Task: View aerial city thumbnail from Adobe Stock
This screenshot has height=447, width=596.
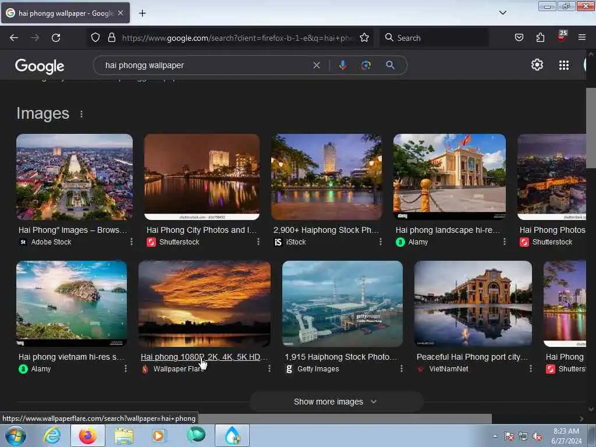Action: pyautogui.click(x=74, y=177)
